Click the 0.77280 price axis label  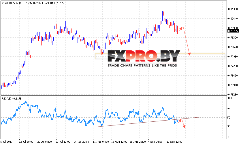click(233, 66)
